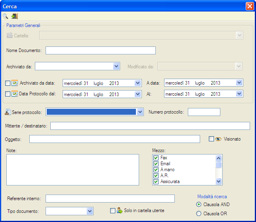Open the Al date picker dropdown
The width and height of the screenshot is (256, 222).
239,94
